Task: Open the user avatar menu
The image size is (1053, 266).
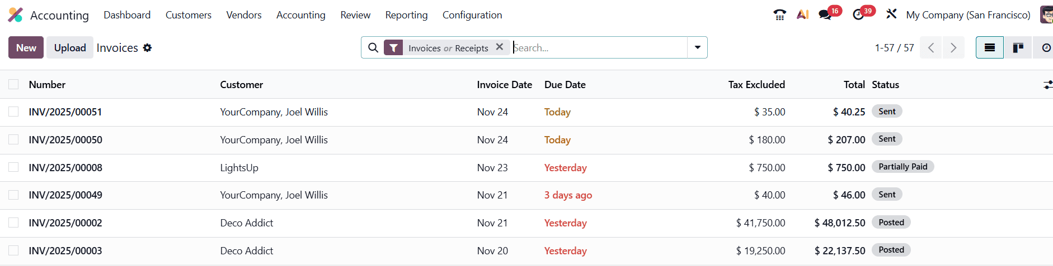Action: pyautogui.click(x=1046, y=15)
